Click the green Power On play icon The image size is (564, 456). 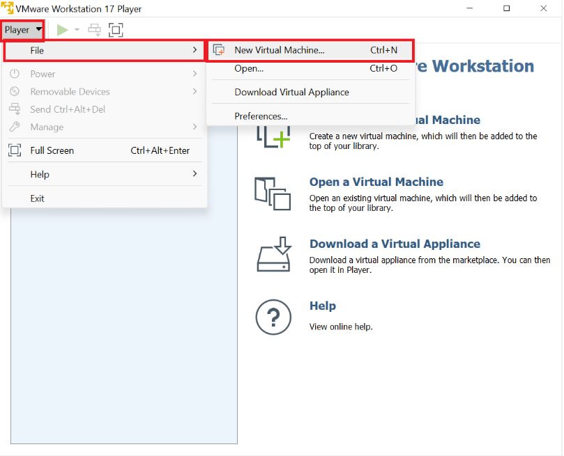point(62,30)
